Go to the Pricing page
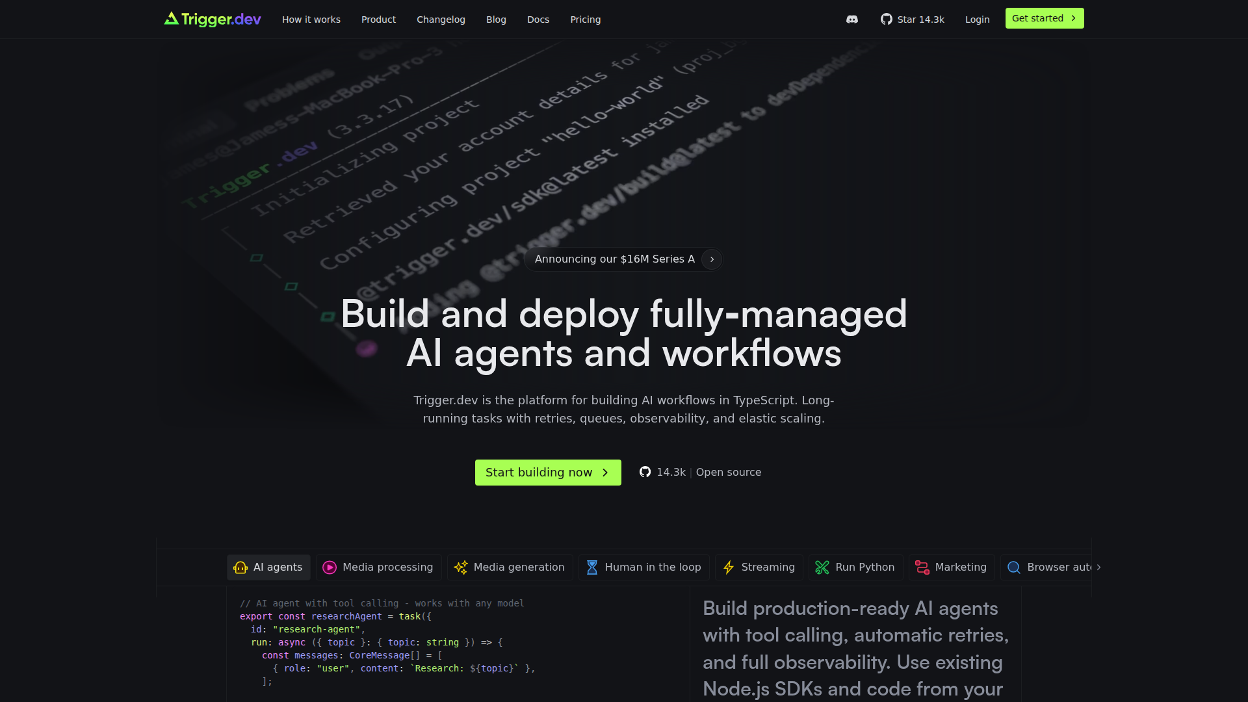This screenshot has height=702, width=1248. point(585,19)
